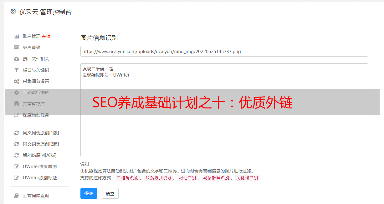384x204 pixels.
Task: Click the play icon for 手动运行测试
Action: [x=17, y=92]
